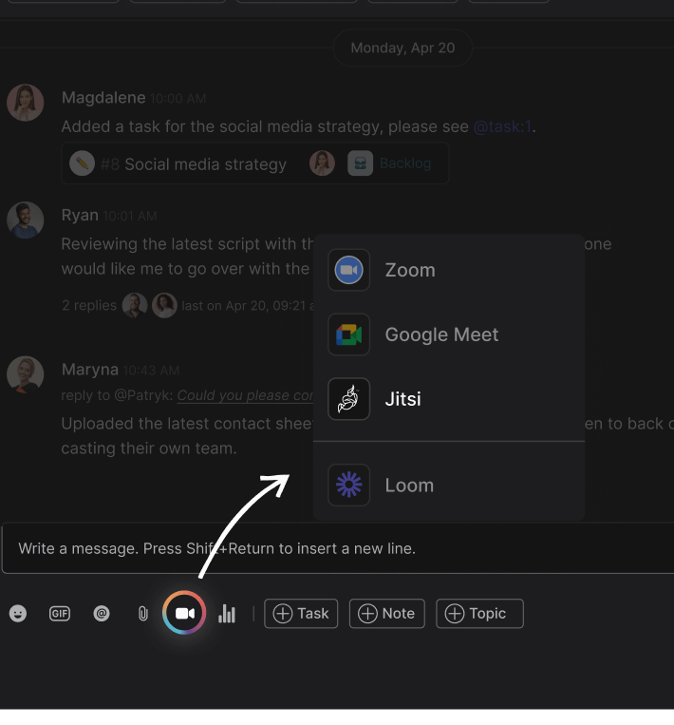Click the 10:43 AM timestamp
Image resolution: width=674 pixels, height=725 pixels.
click(152, 371)
